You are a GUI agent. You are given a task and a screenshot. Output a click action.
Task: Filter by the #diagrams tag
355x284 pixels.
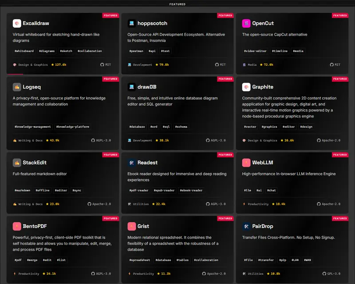tap(47, 51)
